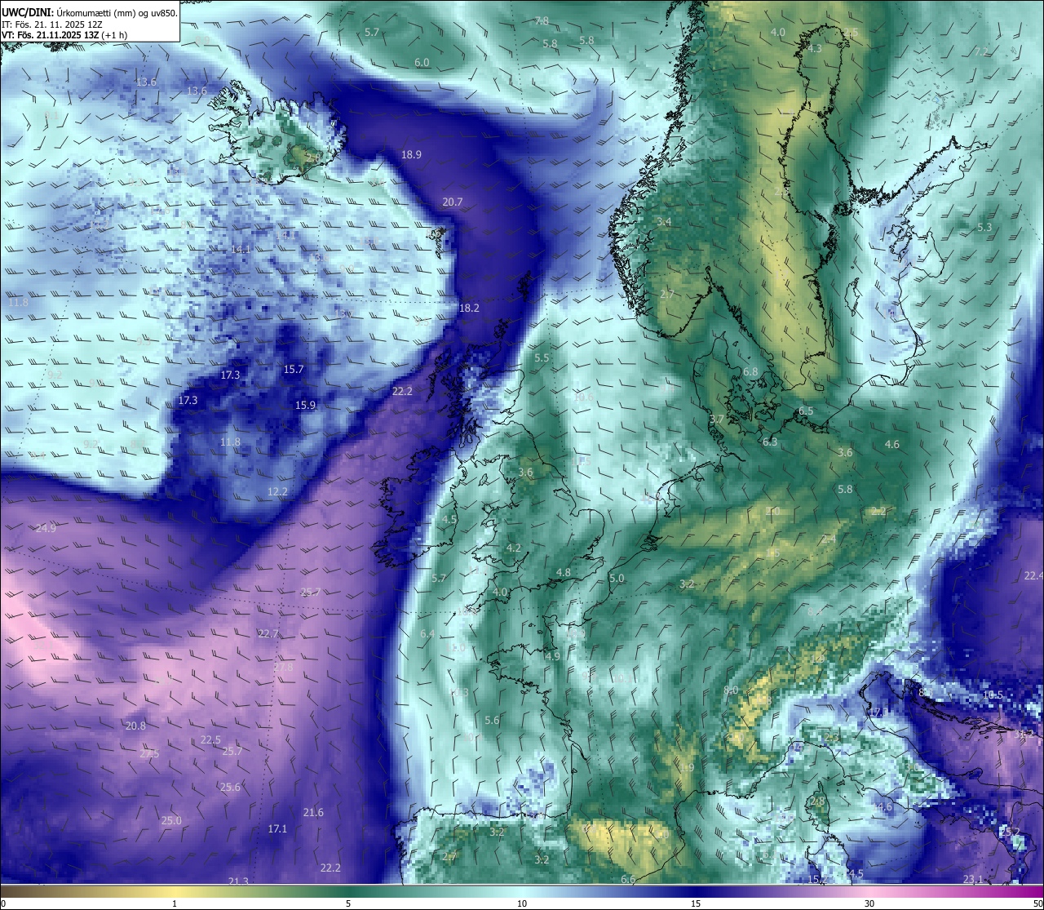Click the 'VT: Fös. 21.11.2025 13Z (+1 h)' line
Screen dimensions: 1044x910
[64, 35]
